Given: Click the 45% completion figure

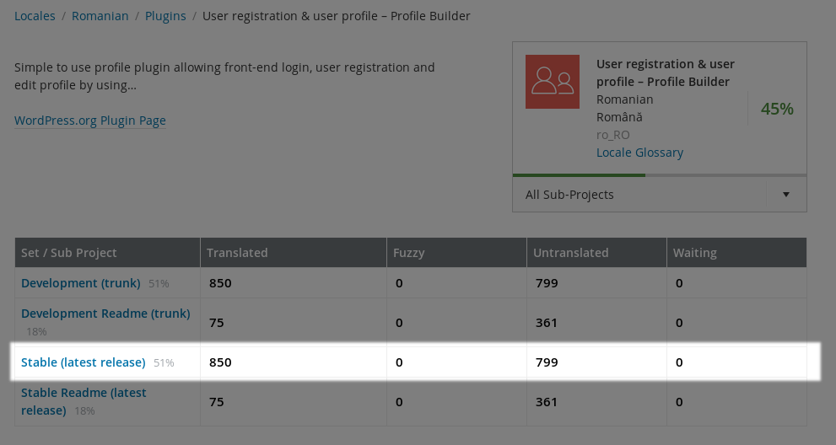Looking at the screenshot, I should click(x=777, y=109).
